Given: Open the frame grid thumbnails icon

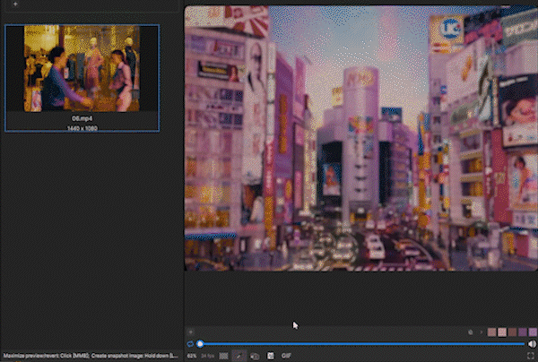Looking at the screenshot, I should pos(223,356).
